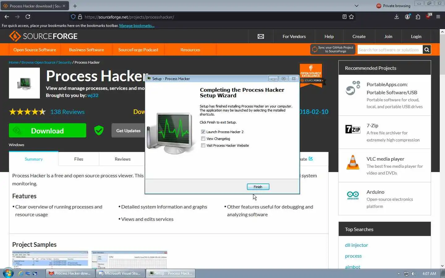Enable the View Changelog checkbox

pos(203,139)
